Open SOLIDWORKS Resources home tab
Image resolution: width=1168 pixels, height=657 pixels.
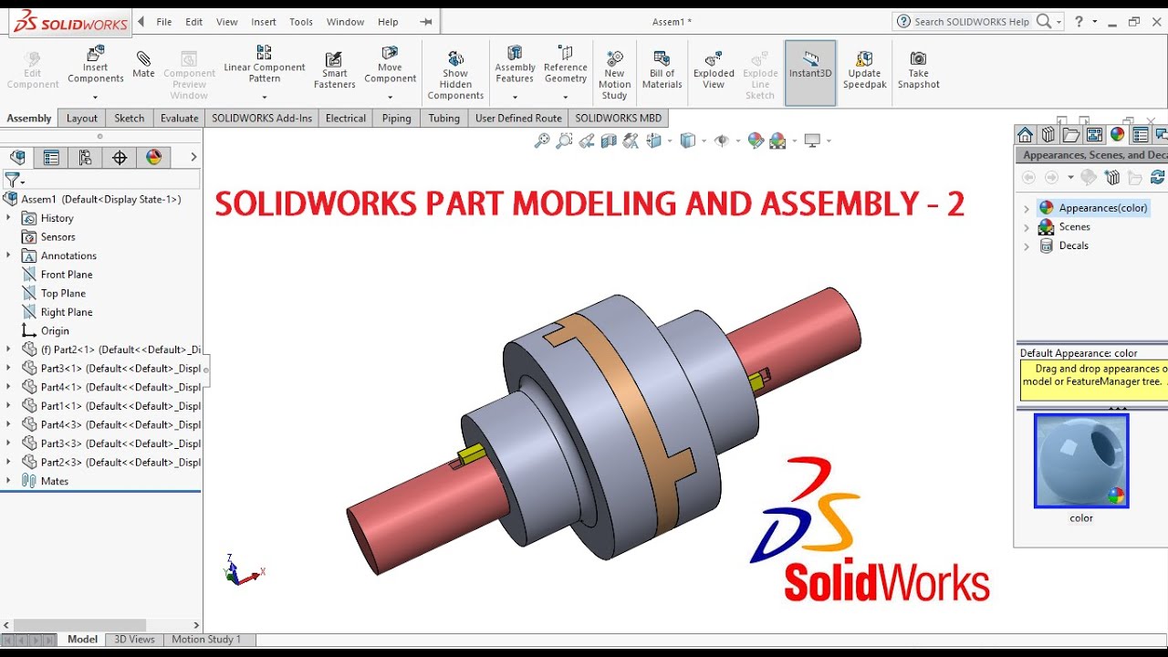tap(1026, 135)
